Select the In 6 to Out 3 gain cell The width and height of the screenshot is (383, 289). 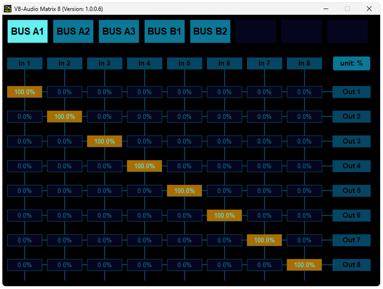[225, 141]
